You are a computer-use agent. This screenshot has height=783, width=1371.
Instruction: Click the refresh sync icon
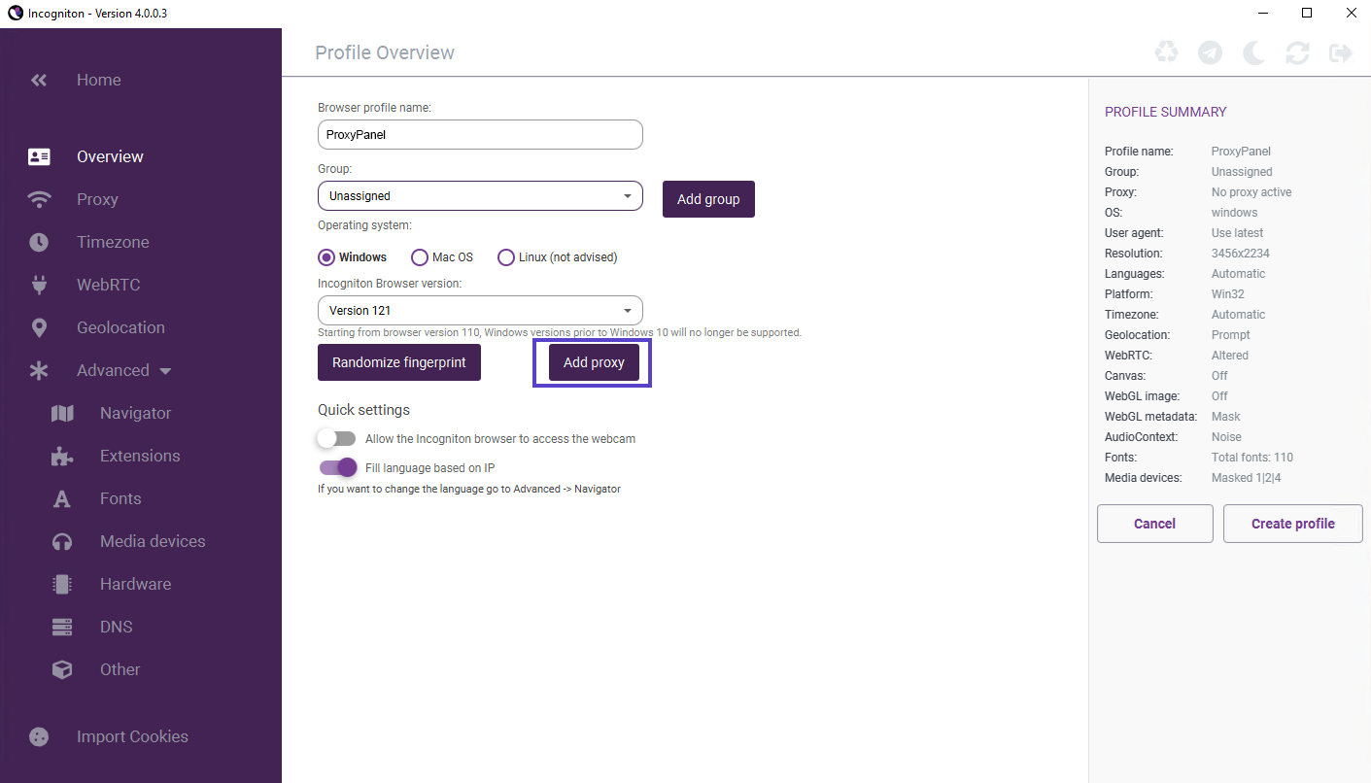1297,52
